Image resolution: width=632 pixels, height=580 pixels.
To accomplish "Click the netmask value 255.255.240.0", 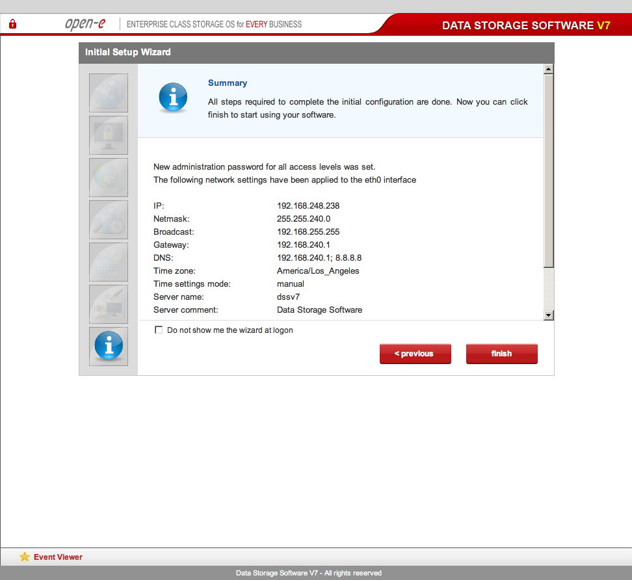I will pos(304,219).
